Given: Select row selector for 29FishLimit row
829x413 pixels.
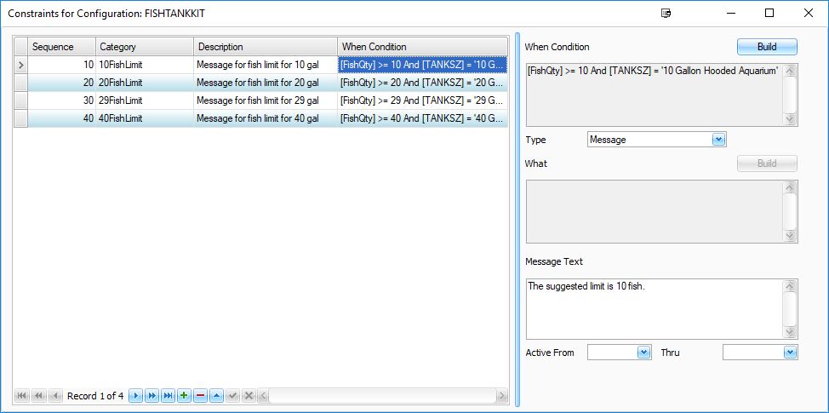Looking at the screenshot, I should pyautogui.click(x=20, y=100).
